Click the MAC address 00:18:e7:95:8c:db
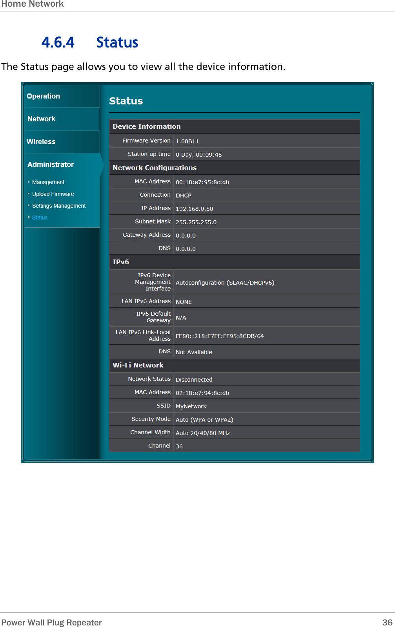Viewport: 395px width, 627px height. pos(202,182)
